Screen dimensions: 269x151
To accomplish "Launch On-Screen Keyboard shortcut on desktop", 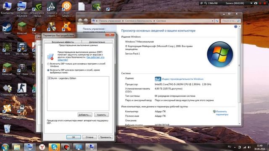I will (x=22, y=9).
